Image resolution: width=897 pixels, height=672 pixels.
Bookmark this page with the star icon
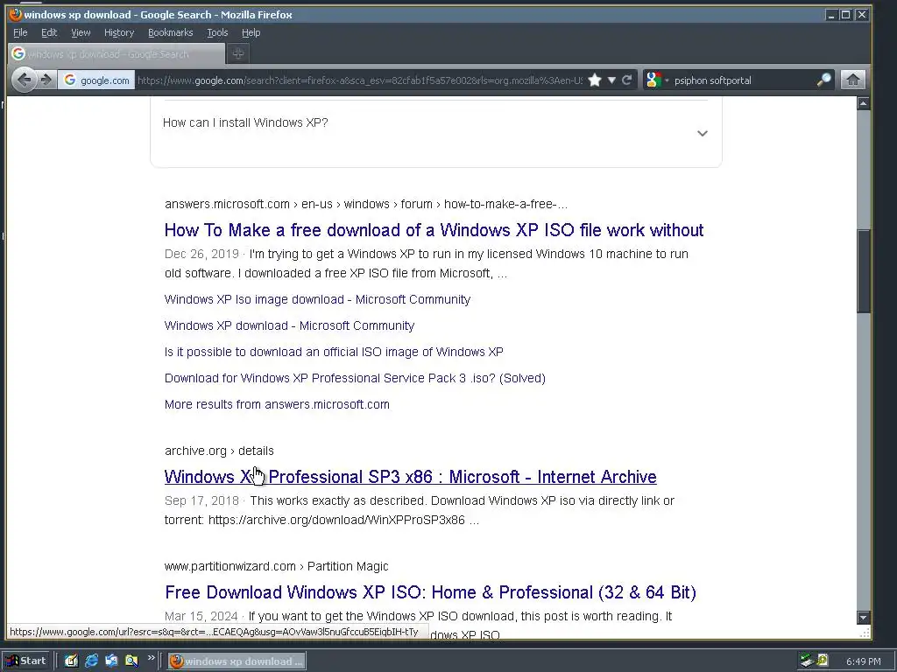coord(595,80)
